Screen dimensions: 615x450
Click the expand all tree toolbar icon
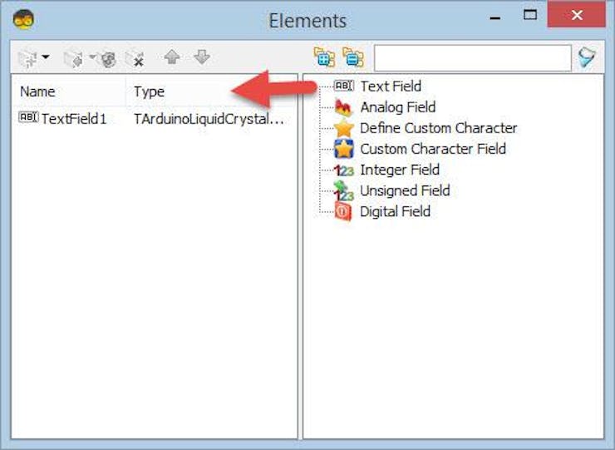323,57
